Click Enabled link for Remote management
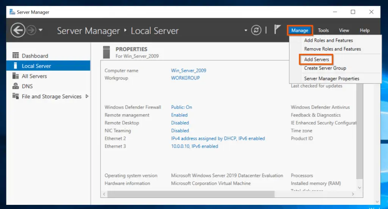This screenshot has height=209, width=388. tap(179, 115)
